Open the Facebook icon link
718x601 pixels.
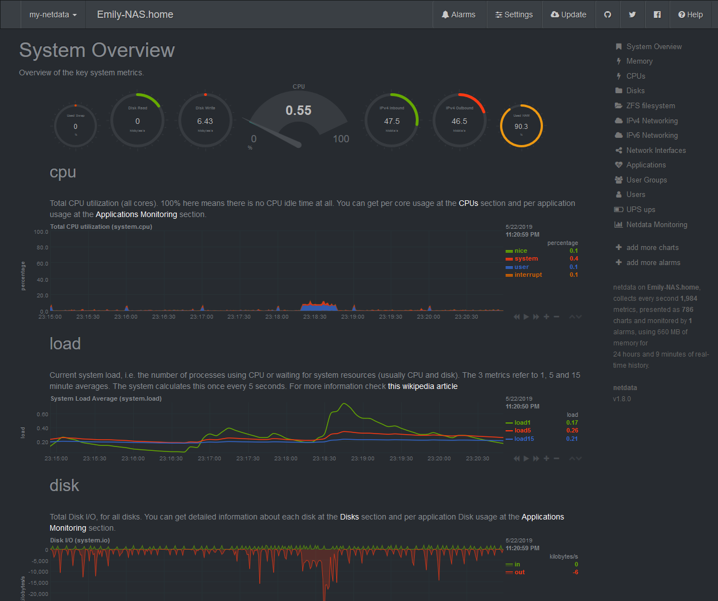(657, 15)
